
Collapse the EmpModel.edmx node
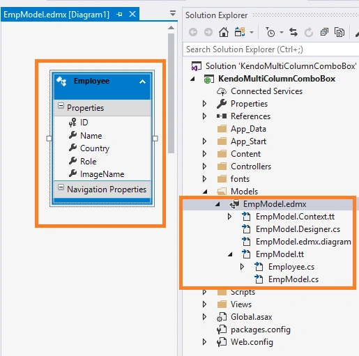(x=217, y=204)
